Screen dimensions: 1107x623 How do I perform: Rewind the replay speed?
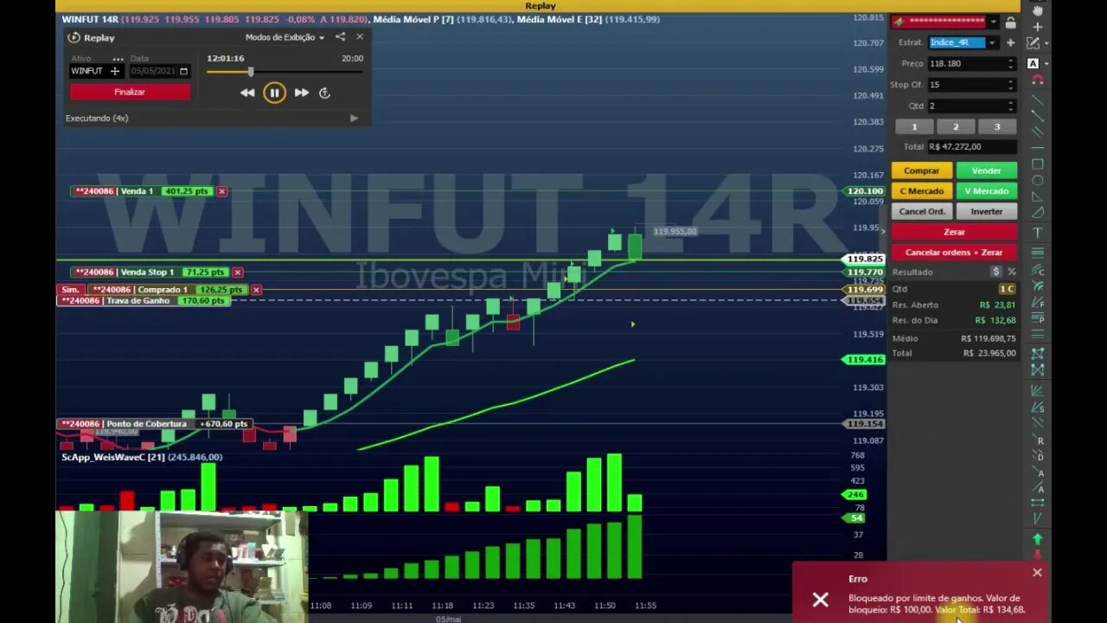click(247, 93)
